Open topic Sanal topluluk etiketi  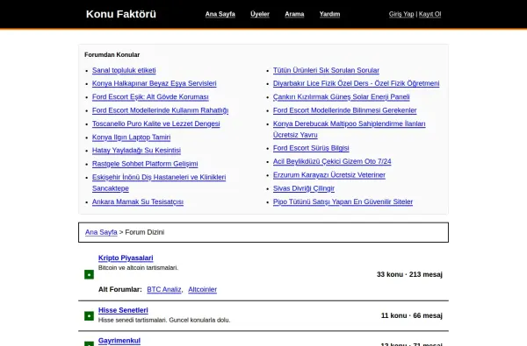124,70
